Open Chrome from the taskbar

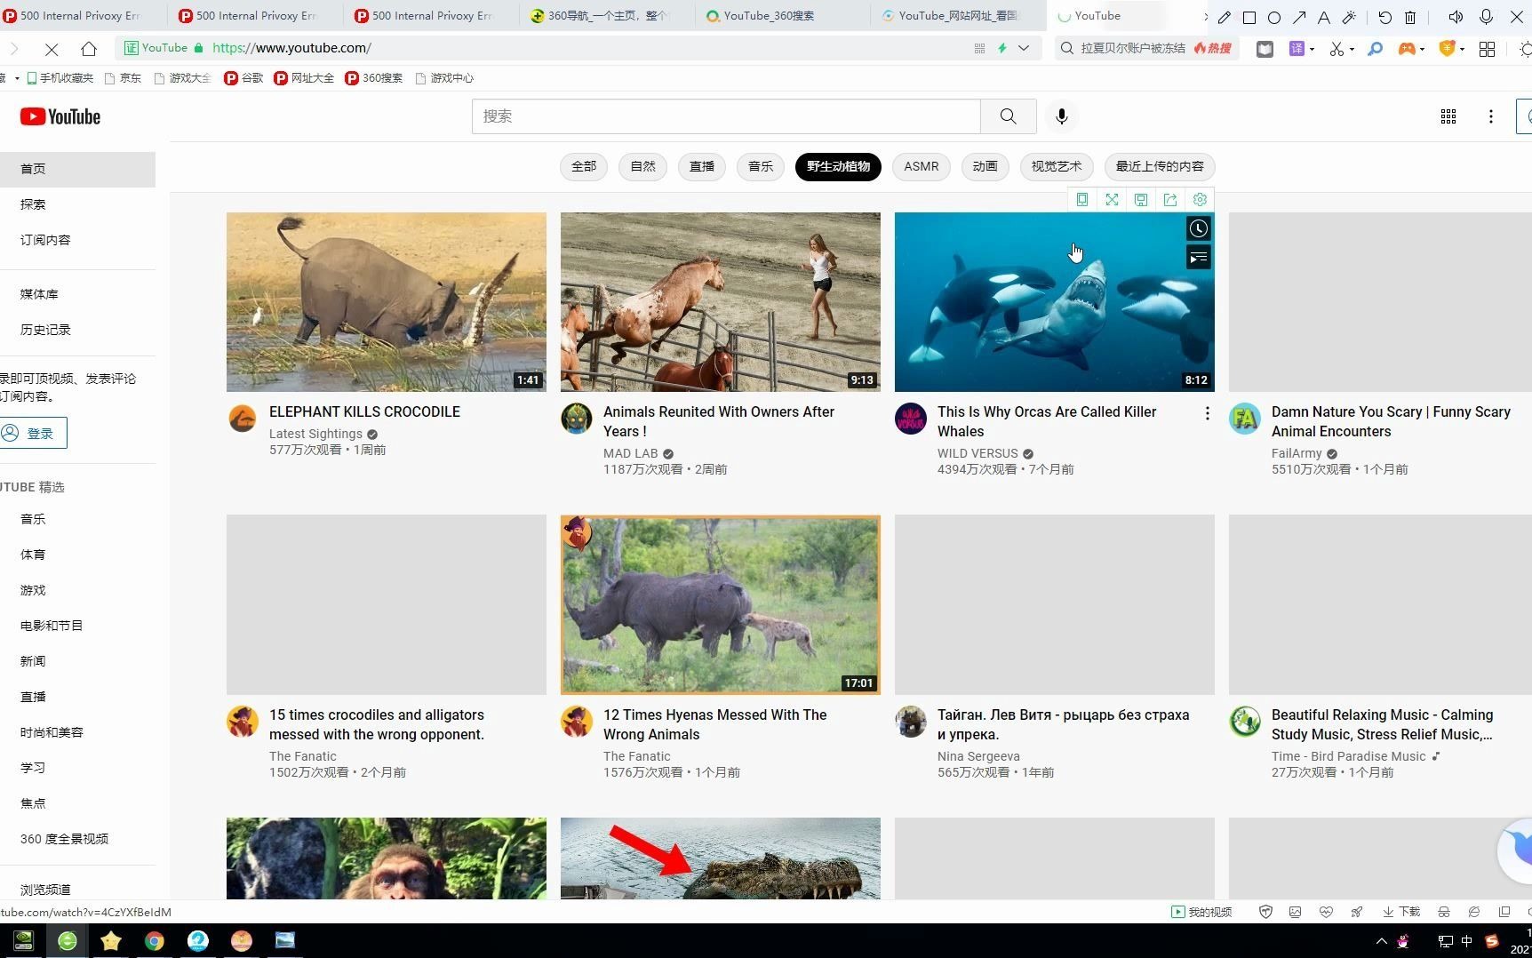[155, 941]
